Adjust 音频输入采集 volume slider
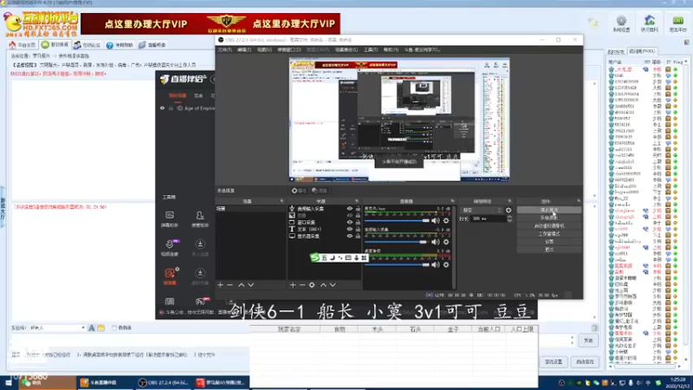This screenshot has width=693, height=390. (x=397, y=242)
